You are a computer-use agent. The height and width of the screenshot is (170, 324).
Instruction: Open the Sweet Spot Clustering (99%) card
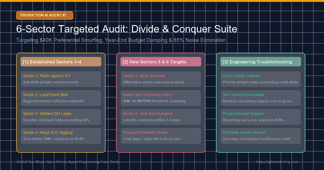(161, 98)
